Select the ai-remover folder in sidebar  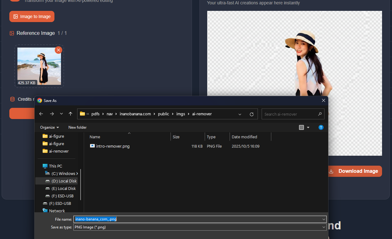58,151
